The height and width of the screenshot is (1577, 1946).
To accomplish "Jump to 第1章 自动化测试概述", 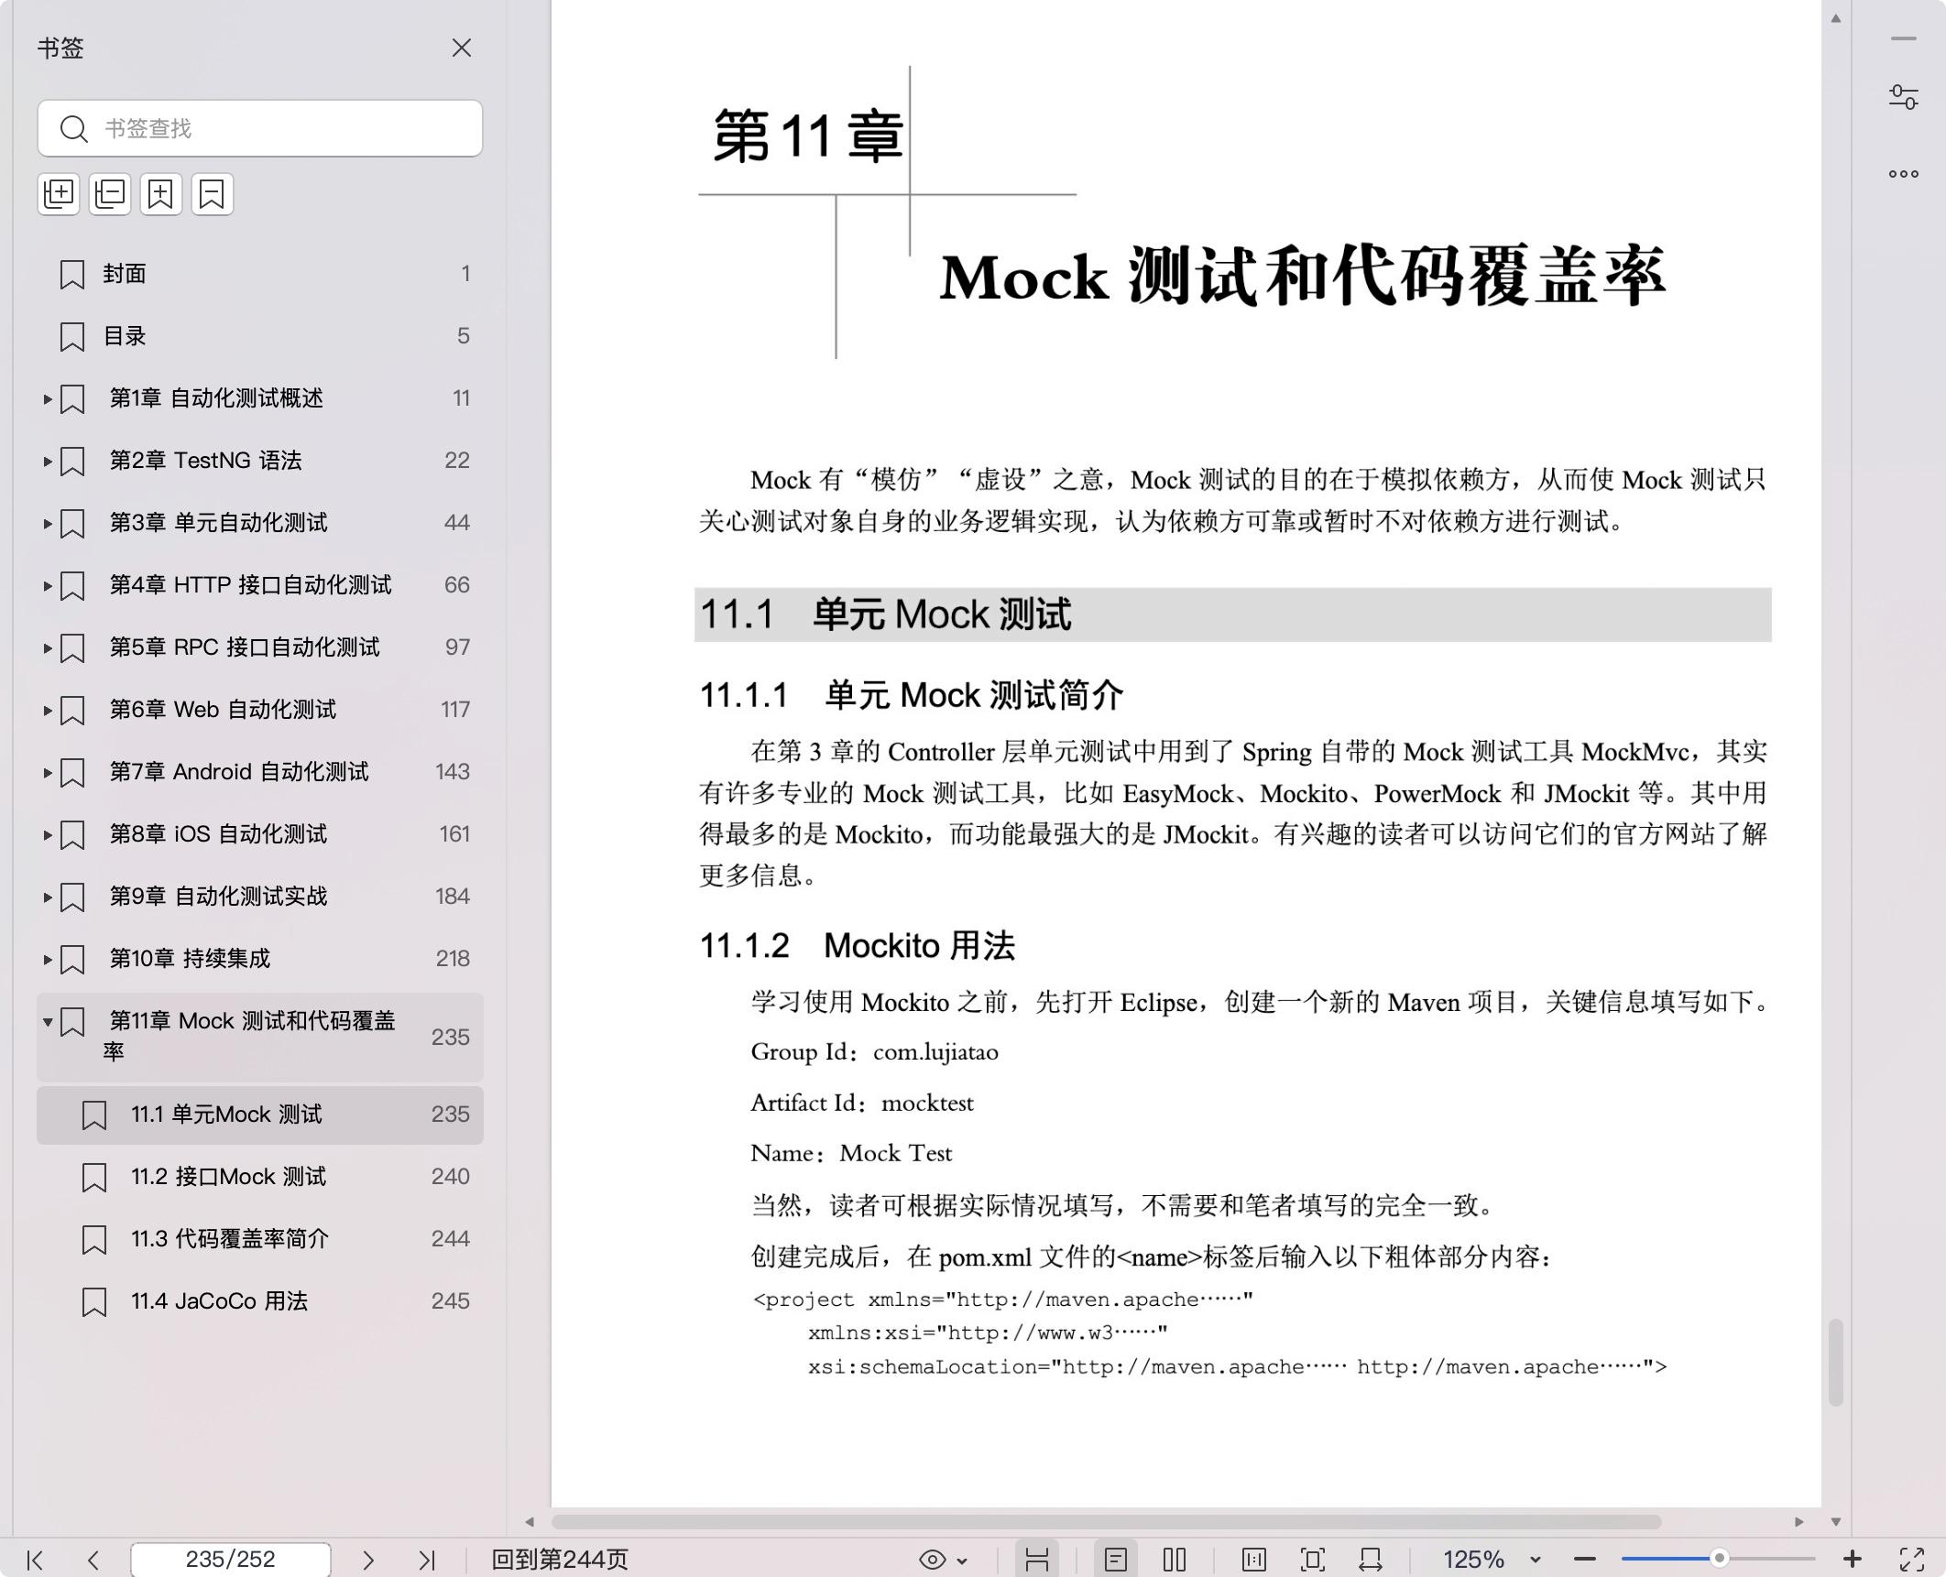I will (216, 398).
